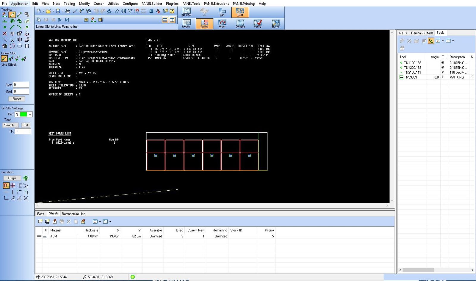Click the yellow help question mark icon
Screen dimensions: 476x281
(x=172, y=11)
